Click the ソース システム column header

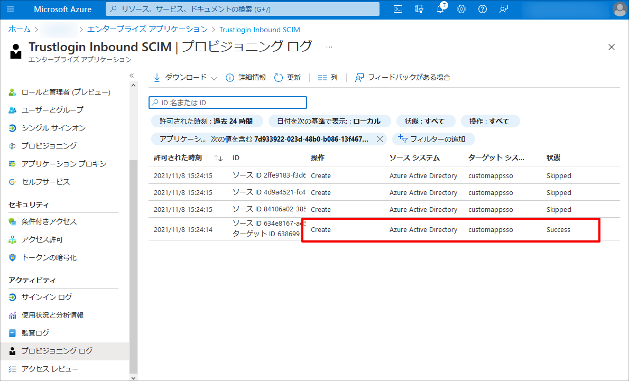click(414, 158)
